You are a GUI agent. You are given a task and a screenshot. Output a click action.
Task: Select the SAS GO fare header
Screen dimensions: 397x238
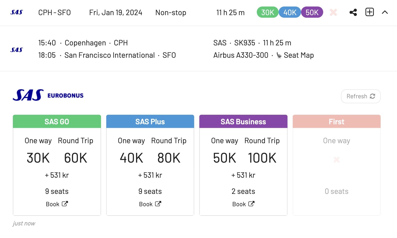pyautogui.click(x=57, y=122)
